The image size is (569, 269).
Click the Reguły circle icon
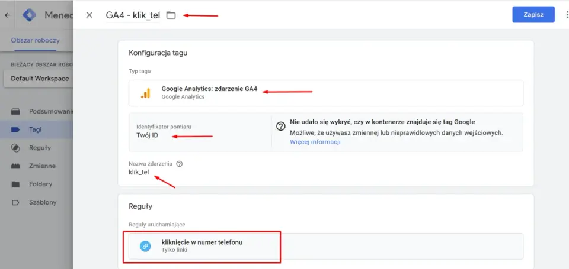pyautogui.click(x=15, y=148)
